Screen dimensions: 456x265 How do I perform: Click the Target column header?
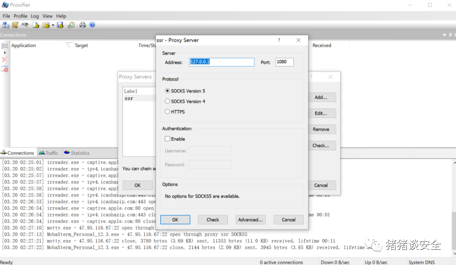[x=105, y=45]
